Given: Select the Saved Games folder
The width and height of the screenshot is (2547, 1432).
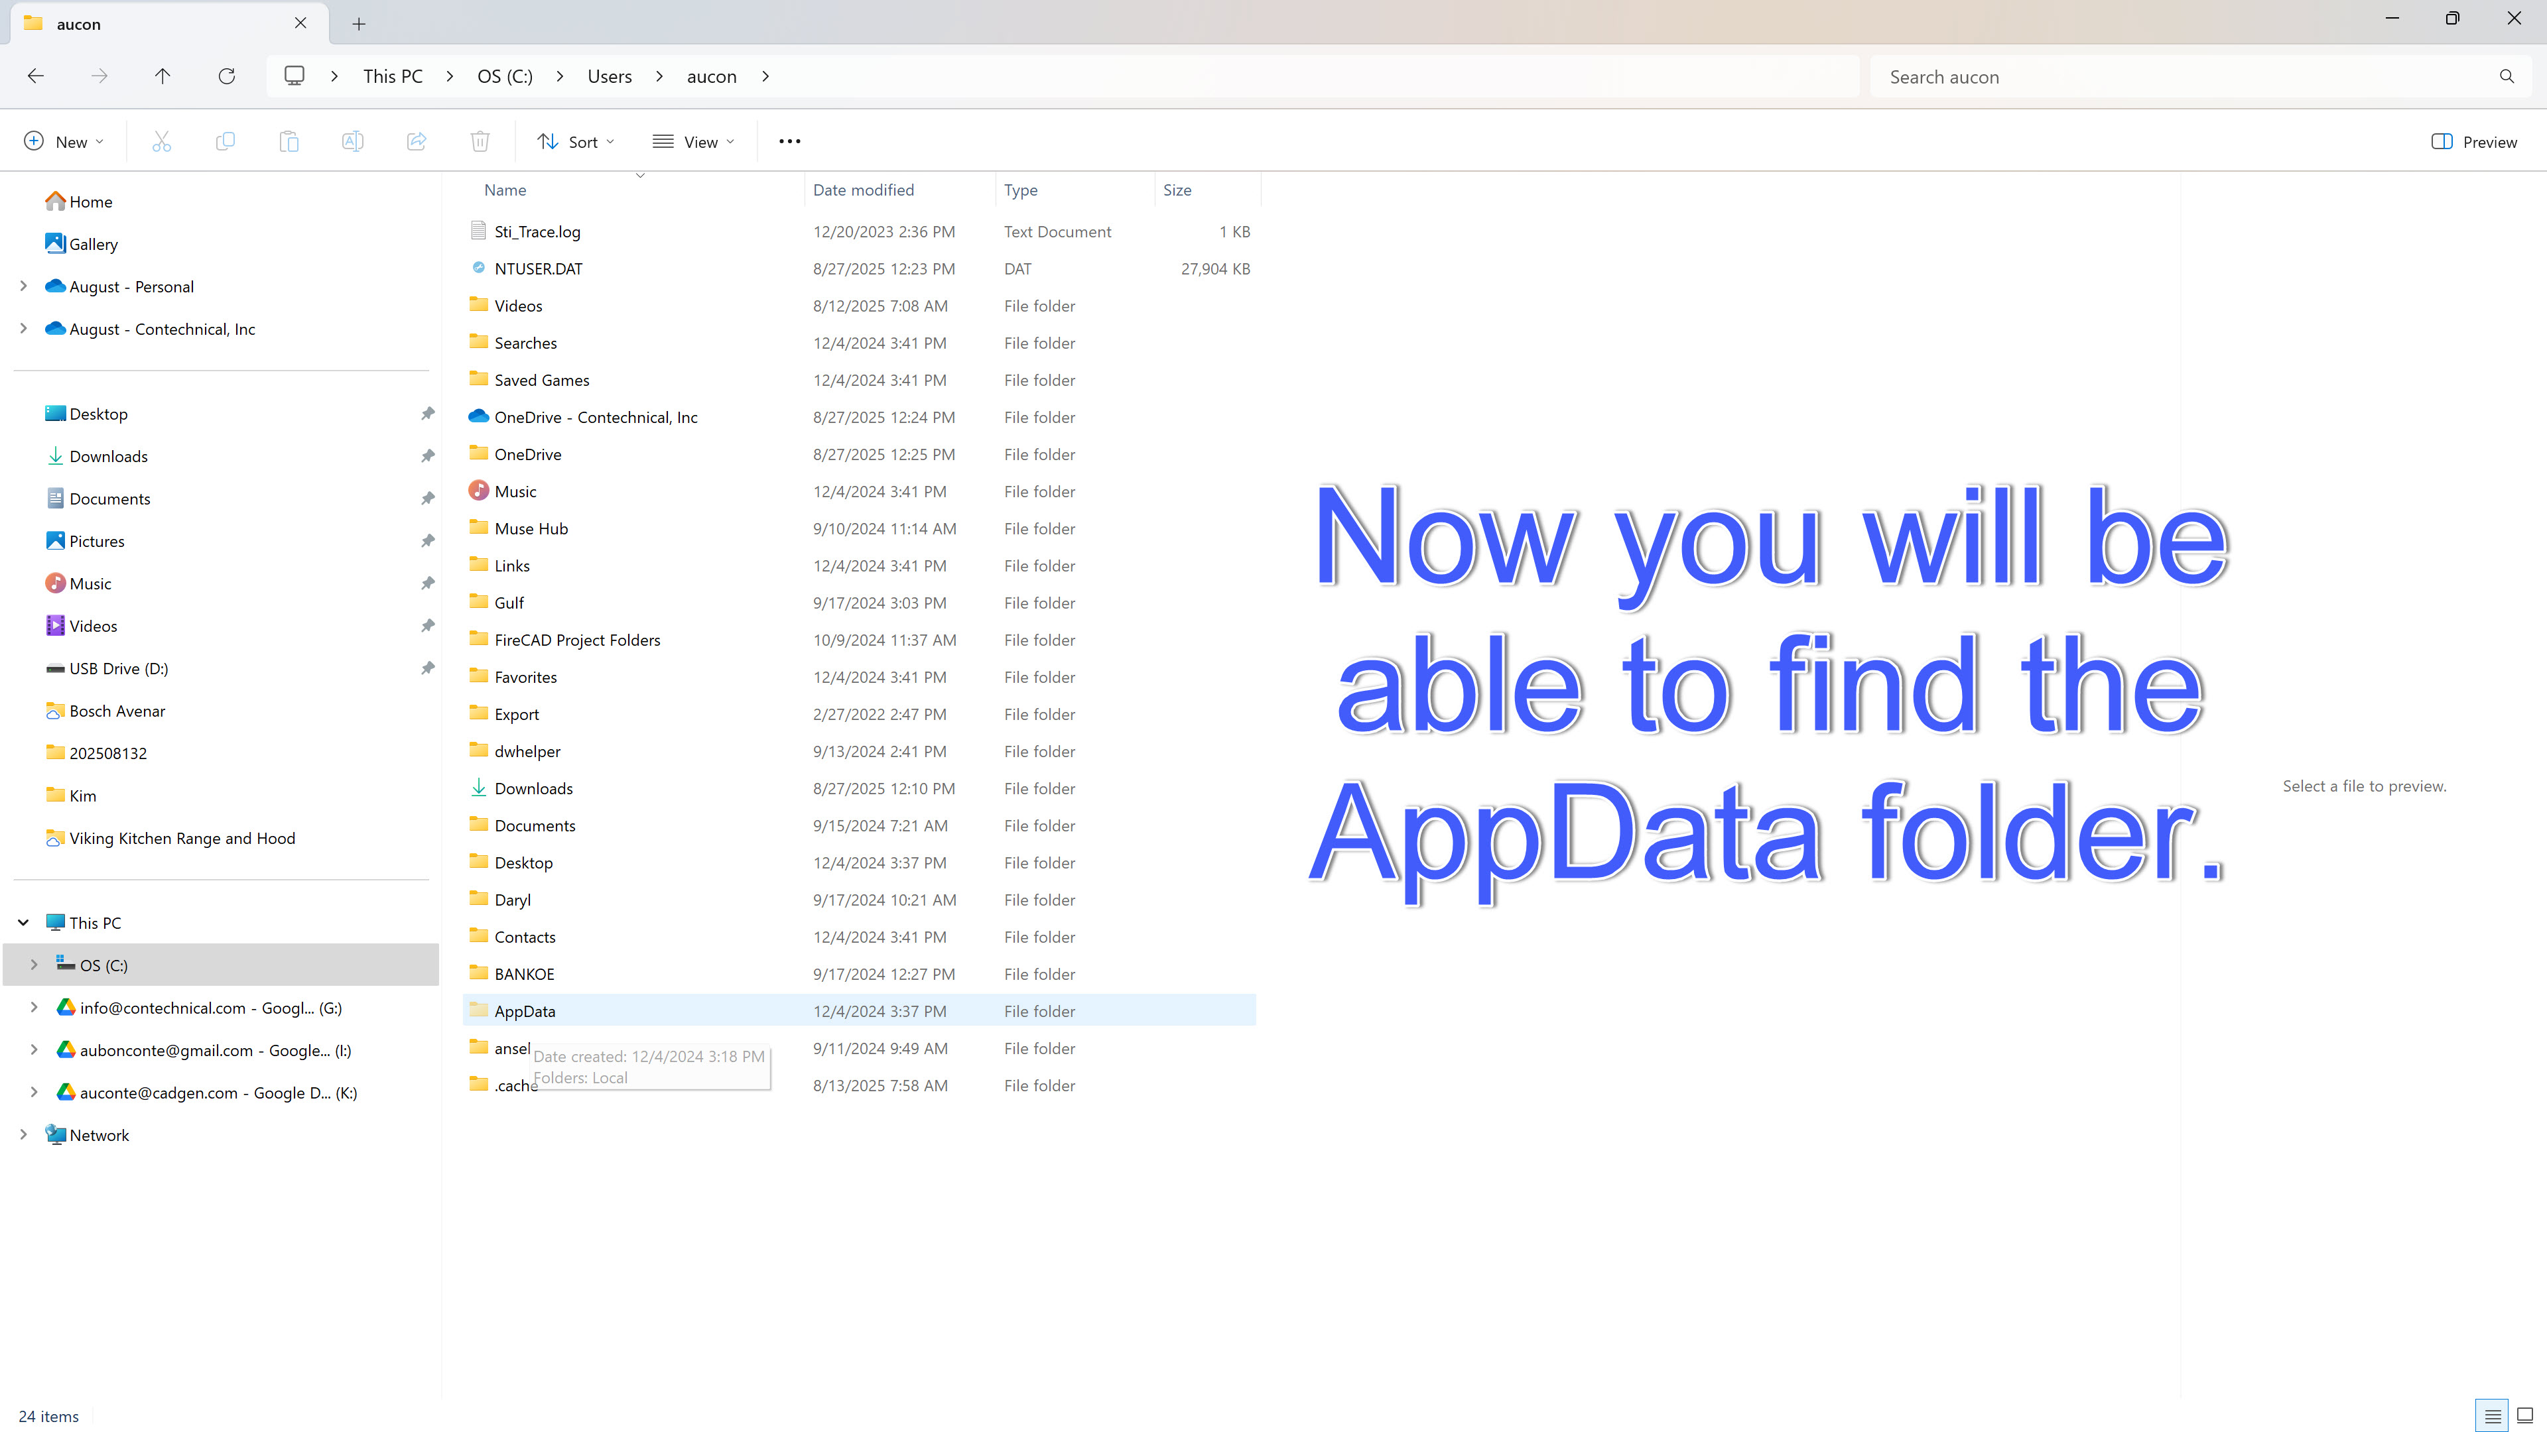Looking at the screenshot, I should [859, 381].
